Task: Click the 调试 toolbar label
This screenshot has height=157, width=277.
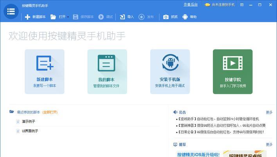Action: tap(109, 17)
